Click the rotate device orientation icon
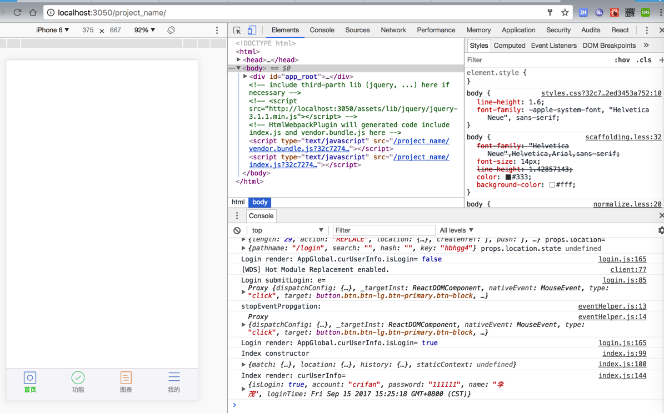Screen dimensions: 664x413 click(171, 30)
